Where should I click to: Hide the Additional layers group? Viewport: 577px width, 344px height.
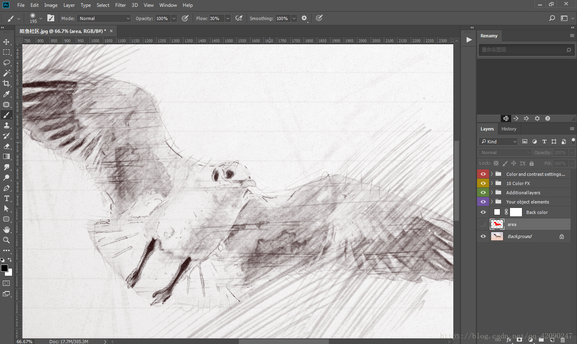pyautogui.click(x=483, y=192)
